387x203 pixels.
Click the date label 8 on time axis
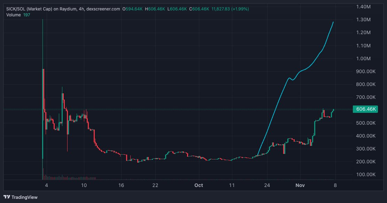pyautogui.click(x=335, y=185)
